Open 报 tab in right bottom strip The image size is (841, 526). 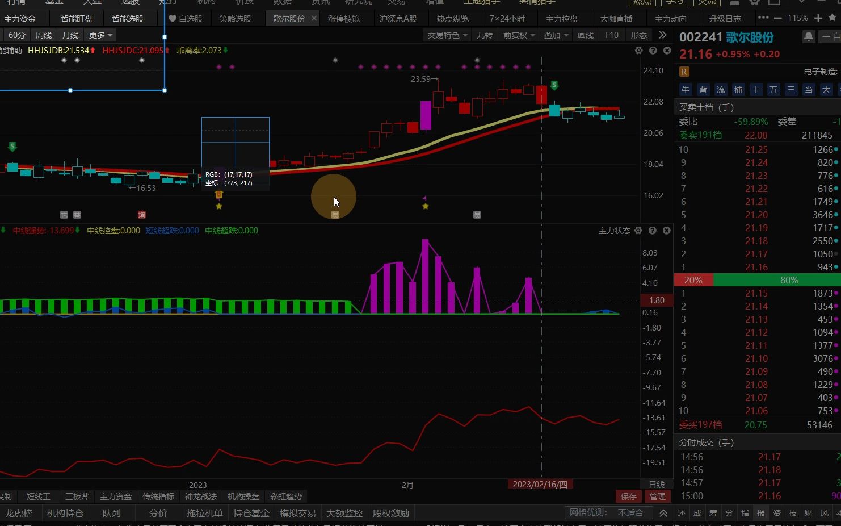click(761, 513)
